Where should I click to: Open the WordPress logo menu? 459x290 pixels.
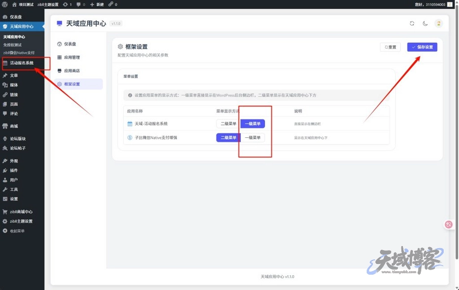point(5,5)
